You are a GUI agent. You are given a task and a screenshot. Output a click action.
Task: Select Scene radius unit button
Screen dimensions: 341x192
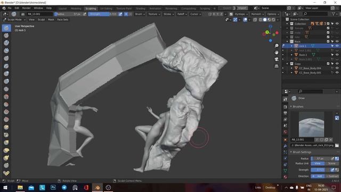point(331,164)
